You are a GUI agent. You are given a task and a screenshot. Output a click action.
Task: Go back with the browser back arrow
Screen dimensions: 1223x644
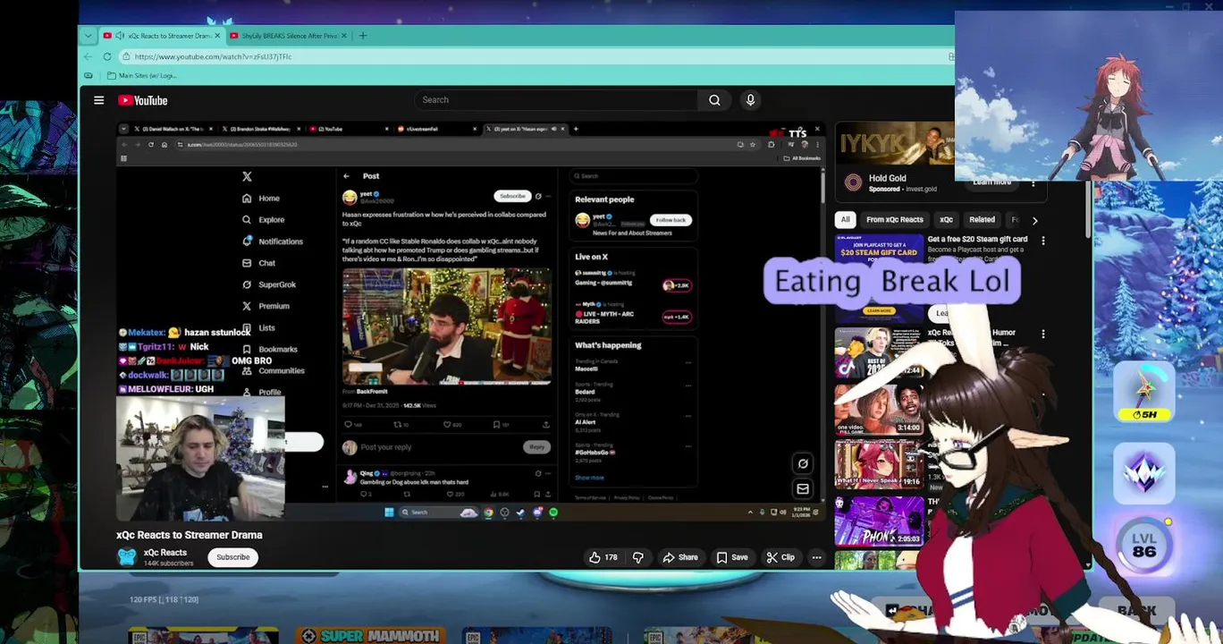point(88,56)
